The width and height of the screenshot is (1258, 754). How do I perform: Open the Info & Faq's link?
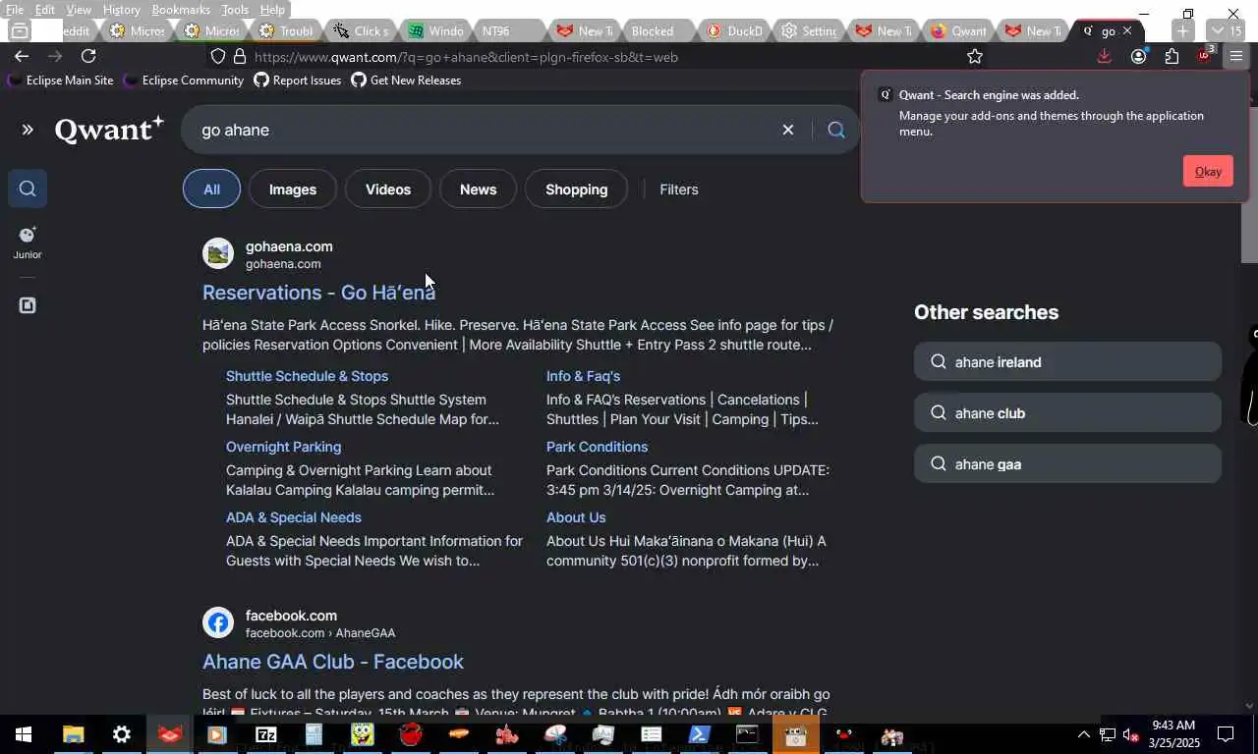pyautogui.click(x=583, y=376)
